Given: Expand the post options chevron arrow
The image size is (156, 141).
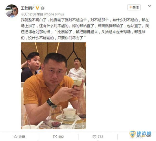Looking at the screenshot, I should 150,6.
